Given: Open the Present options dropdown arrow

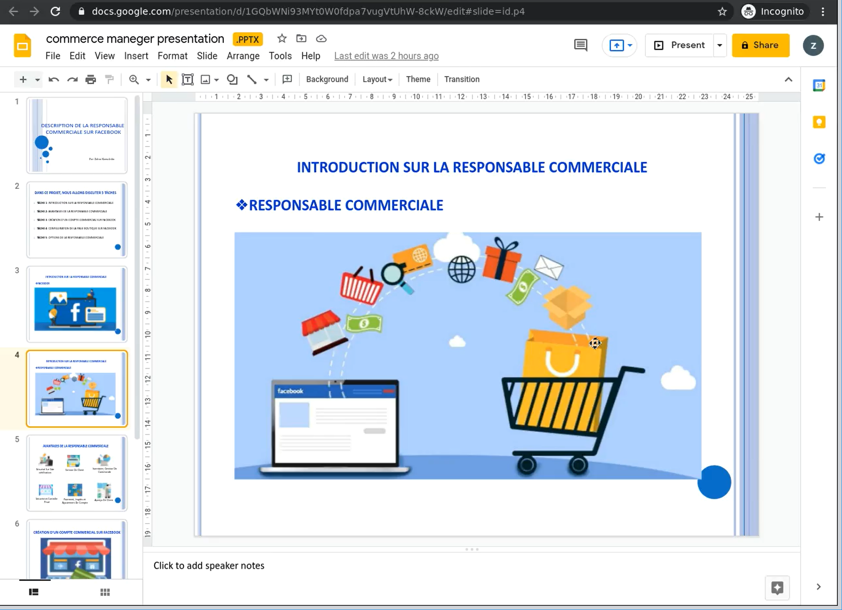Looking at the screenshot, I should (719, 45).
